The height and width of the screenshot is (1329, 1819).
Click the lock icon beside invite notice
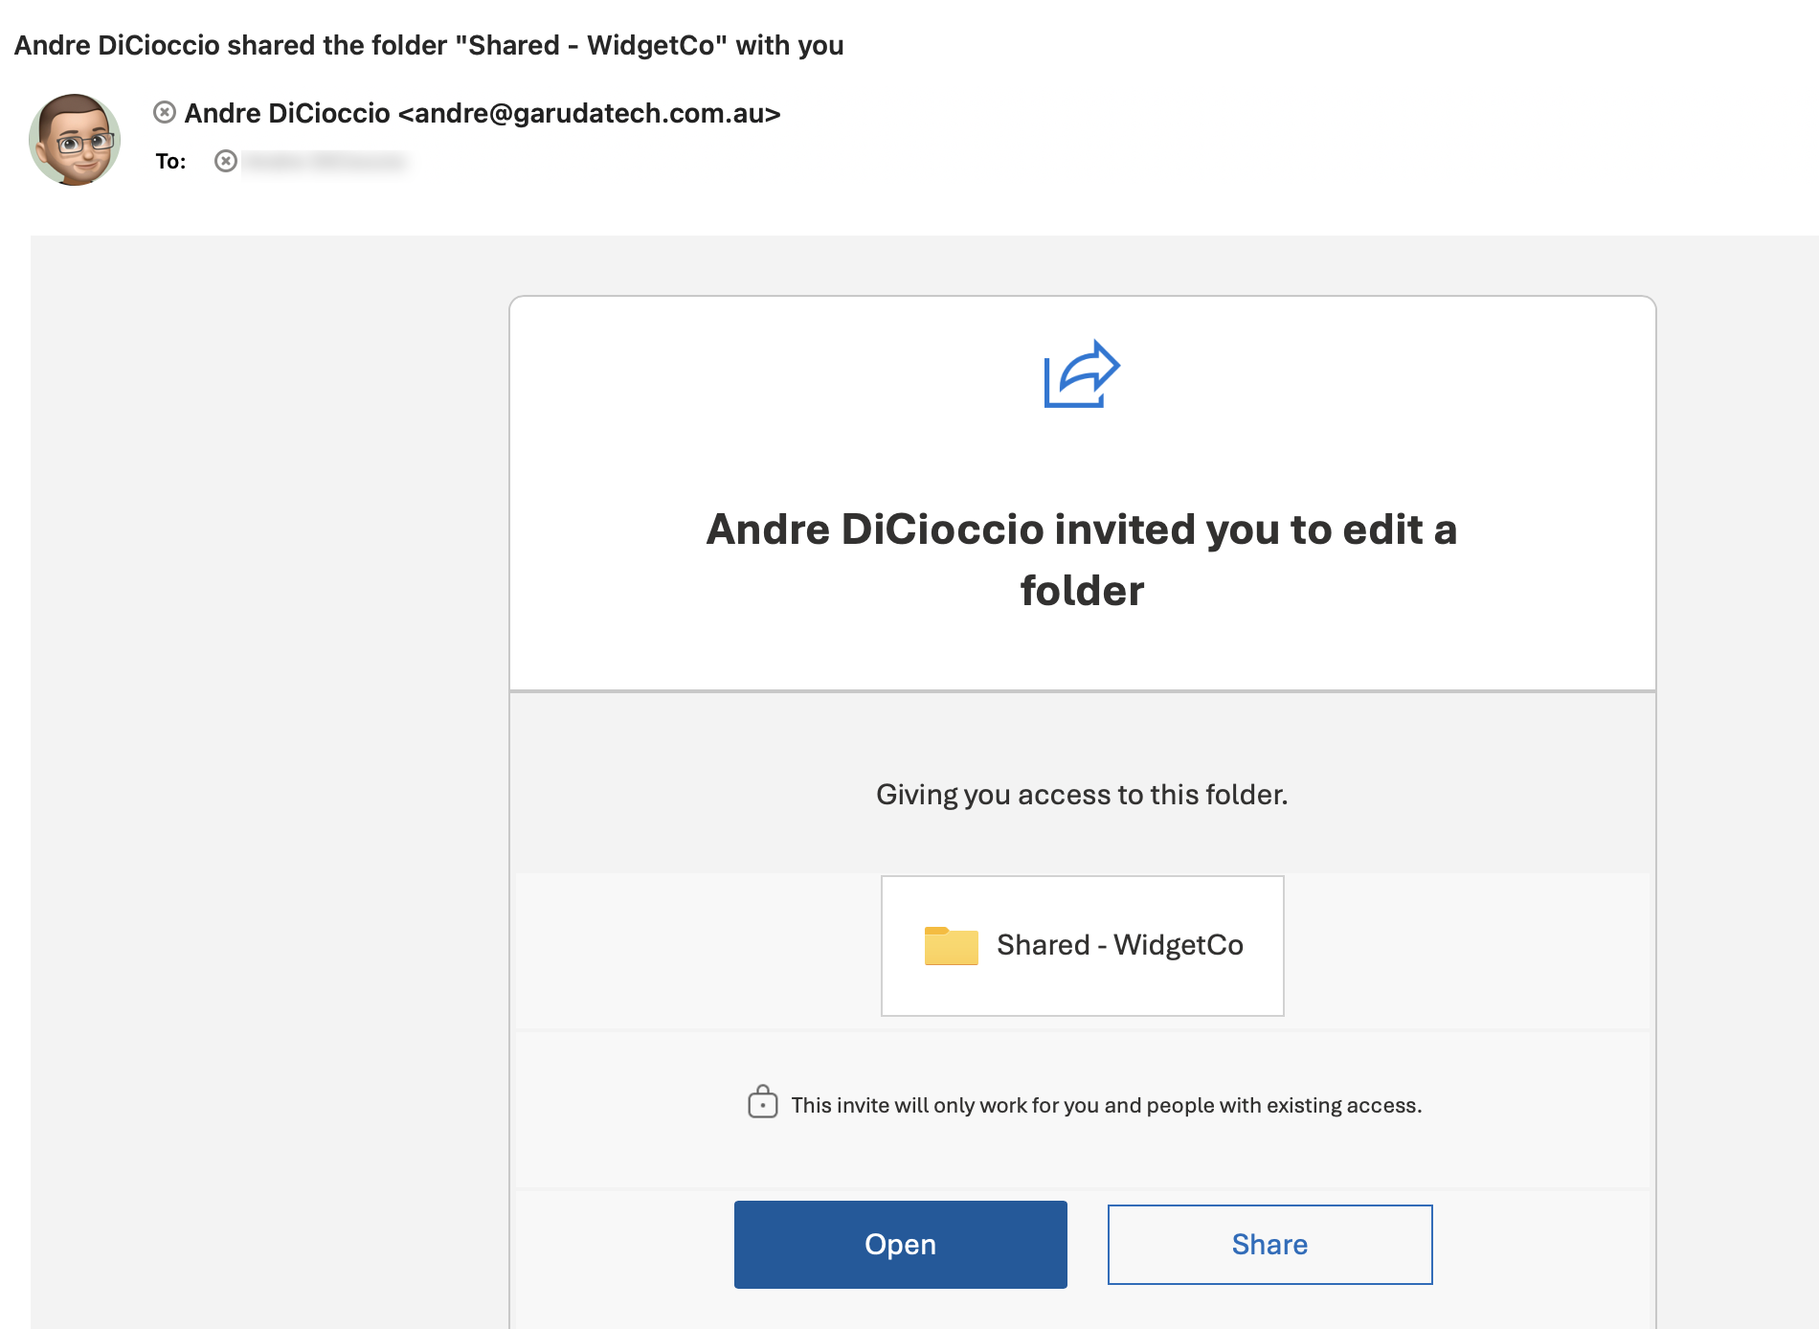(762, 1102)
